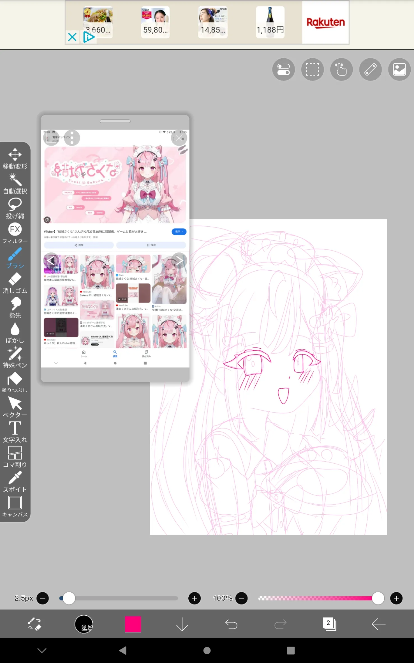Open brush settings 2.5 circle
414x663 pixels.
click(x=84, y=624)
